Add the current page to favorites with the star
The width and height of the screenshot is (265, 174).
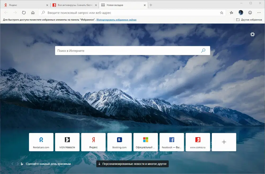click(x=222, y=12)
